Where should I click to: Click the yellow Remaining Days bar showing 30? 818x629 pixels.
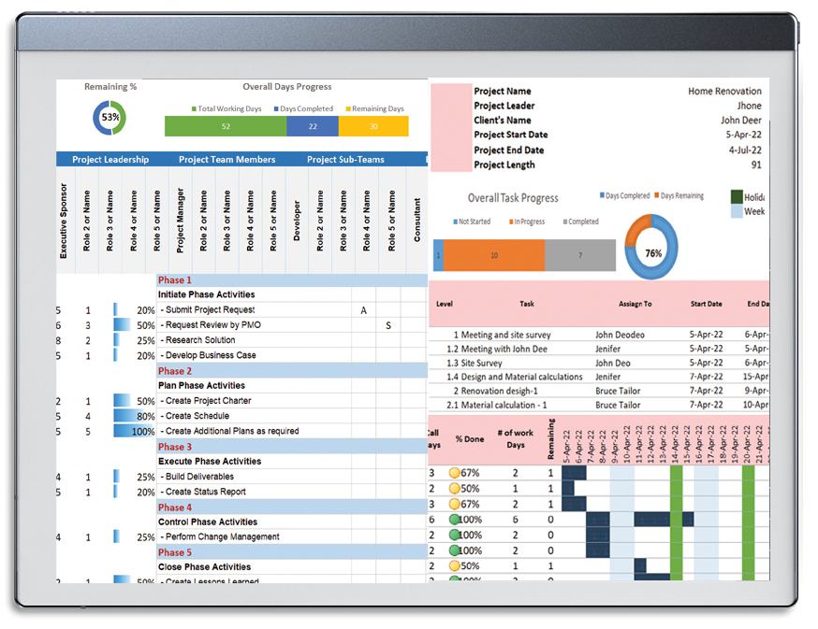point(373,126)
